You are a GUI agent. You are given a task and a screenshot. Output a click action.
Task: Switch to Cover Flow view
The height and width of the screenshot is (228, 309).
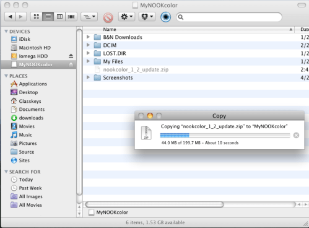coord(71,17)
